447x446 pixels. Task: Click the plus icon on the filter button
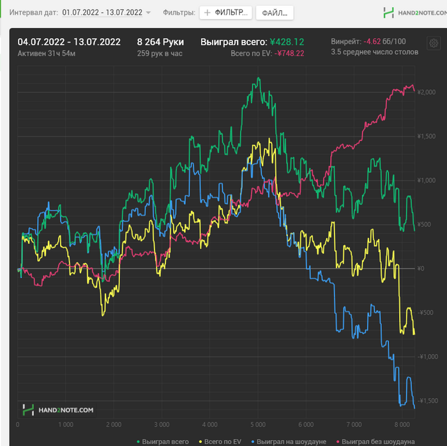click(207, 13)
